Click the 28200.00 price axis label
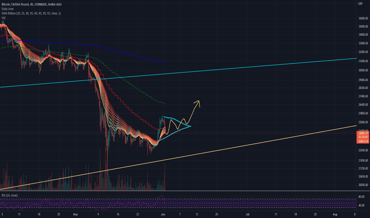 (x=363, y=88)
